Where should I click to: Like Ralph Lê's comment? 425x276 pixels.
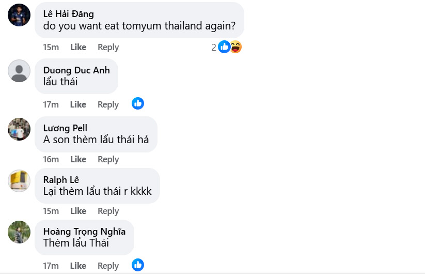coord(78,211)
